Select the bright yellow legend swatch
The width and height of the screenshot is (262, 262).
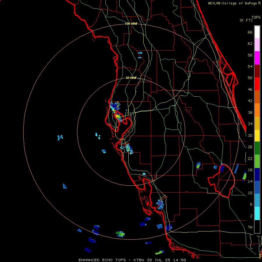[257, 136]
